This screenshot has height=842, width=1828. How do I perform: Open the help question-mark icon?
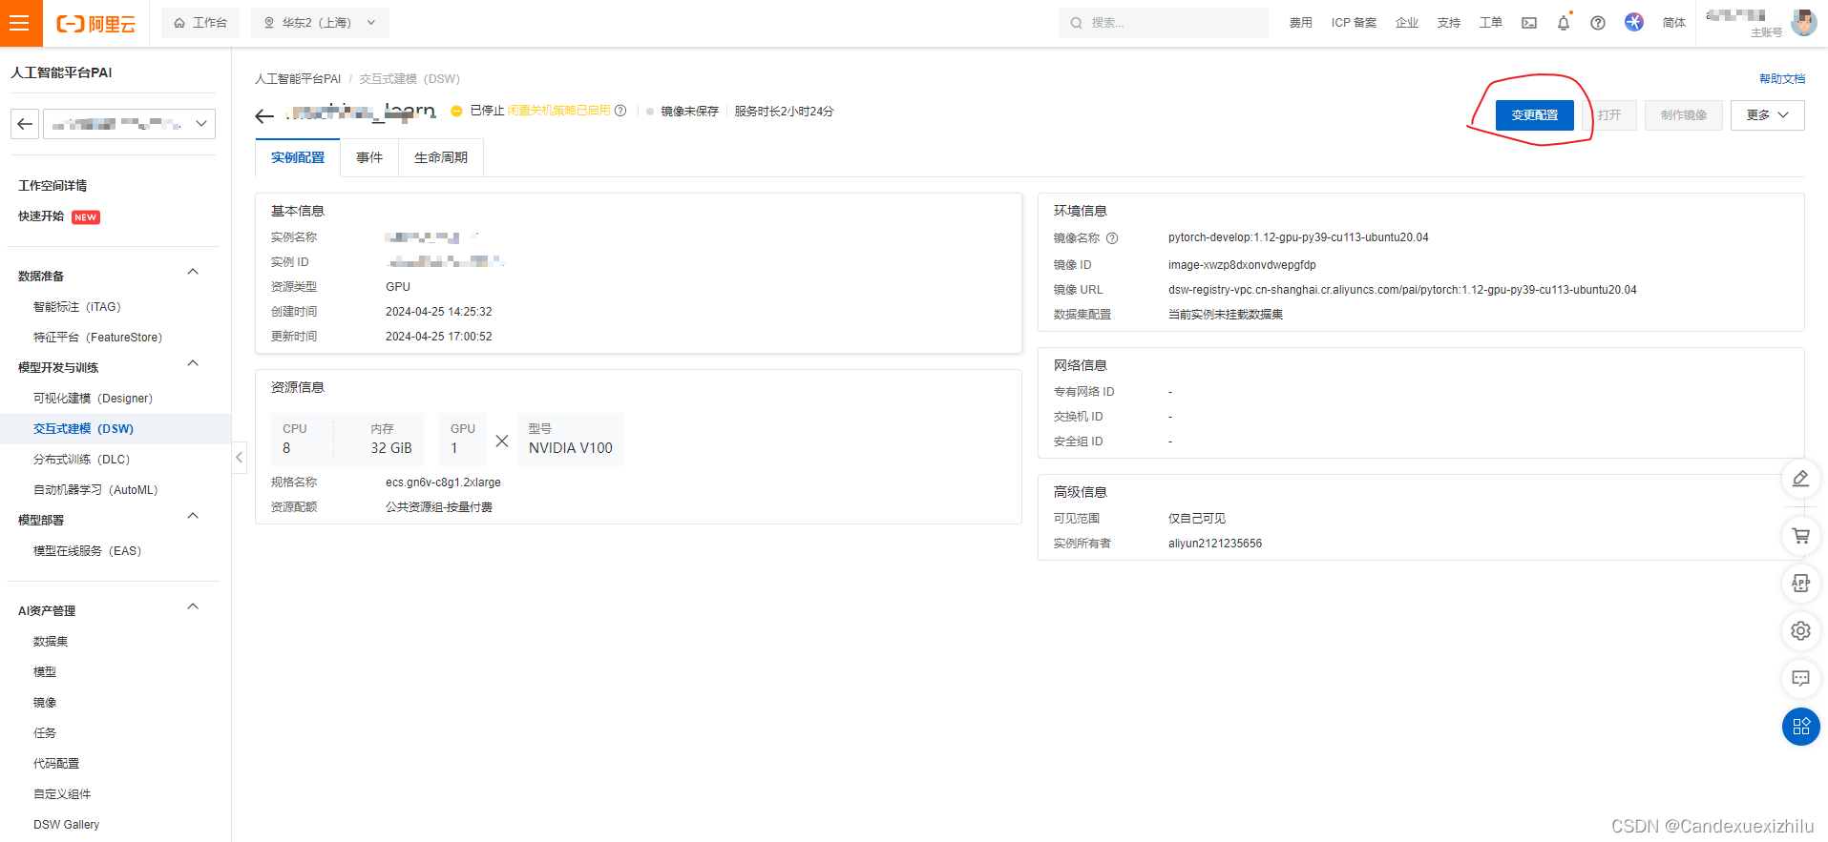click(1598, 23)
